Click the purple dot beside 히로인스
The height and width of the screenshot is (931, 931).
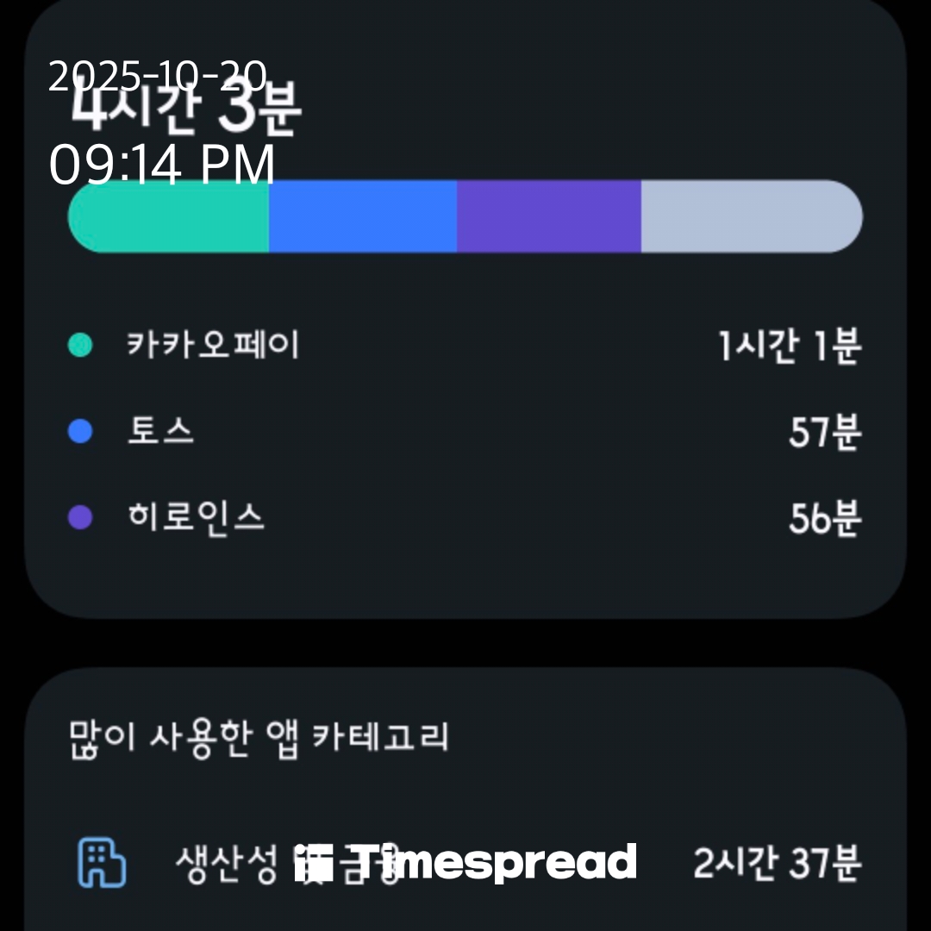(x=80, y=517)
